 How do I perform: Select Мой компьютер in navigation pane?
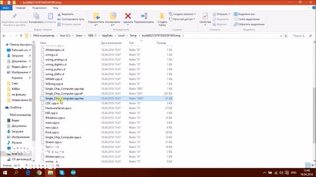pos(20,115)
